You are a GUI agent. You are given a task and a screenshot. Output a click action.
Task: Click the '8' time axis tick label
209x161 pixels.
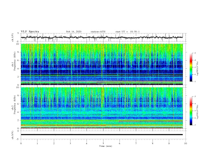pyautogui.click(x=153, y=143)
